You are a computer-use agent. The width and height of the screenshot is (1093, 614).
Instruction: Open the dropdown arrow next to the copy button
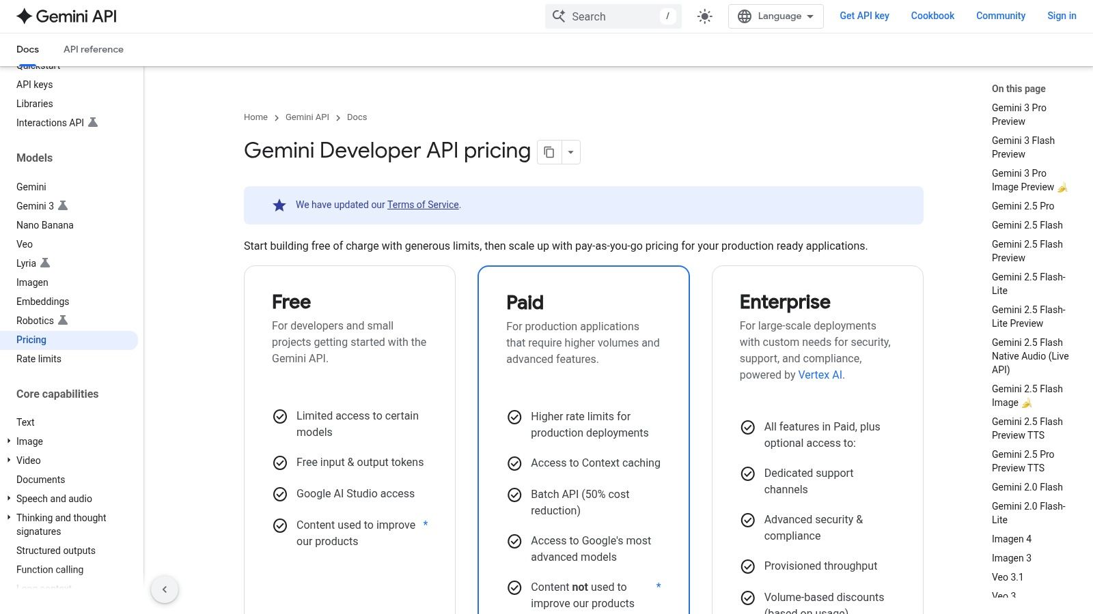tap(571, 151)
